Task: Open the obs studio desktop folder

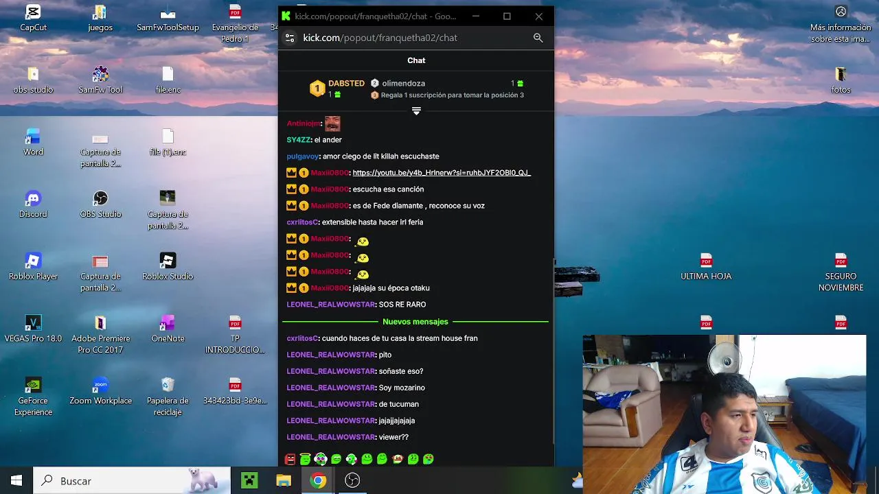Action: pyautogui.click(x=33, y=80)
